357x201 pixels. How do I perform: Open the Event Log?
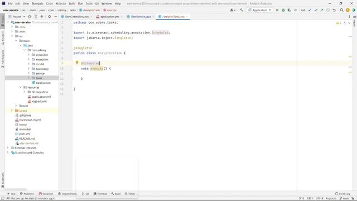[x=342, y=194]
